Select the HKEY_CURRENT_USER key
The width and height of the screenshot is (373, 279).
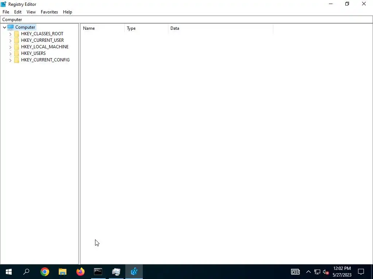click(42, 40)
